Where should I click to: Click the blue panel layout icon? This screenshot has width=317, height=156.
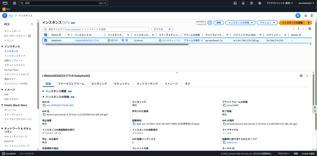(298, 16)
